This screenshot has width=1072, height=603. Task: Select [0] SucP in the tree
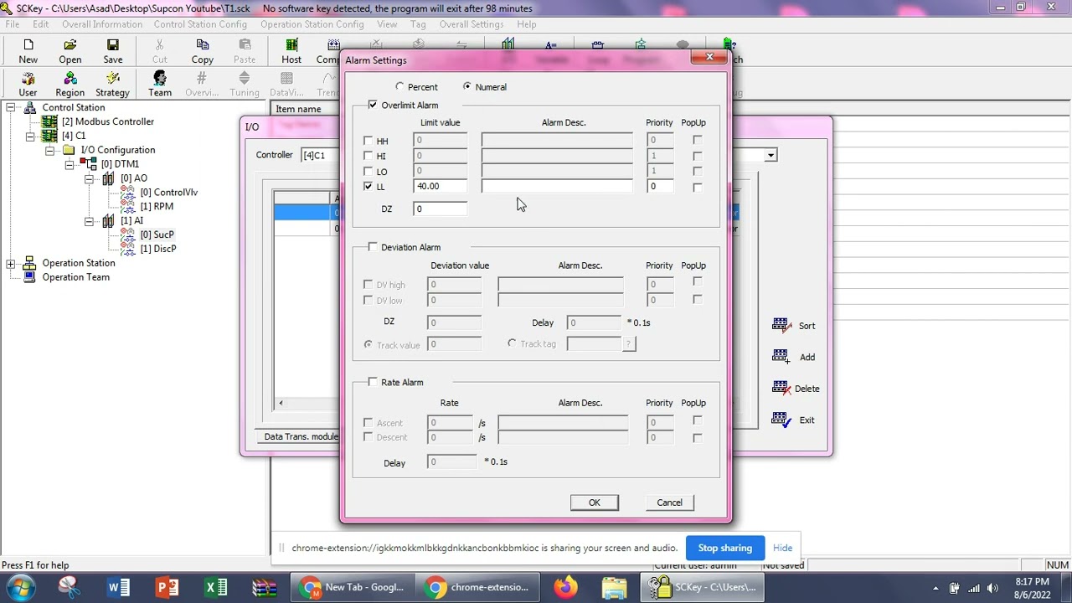click(157, 234)
